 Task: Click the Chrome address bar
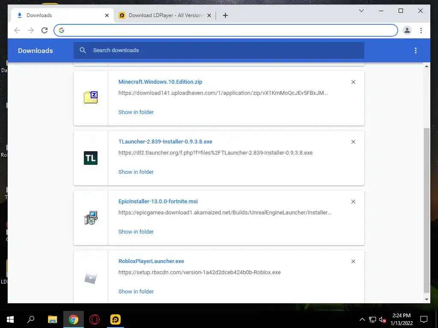point(226,30)
